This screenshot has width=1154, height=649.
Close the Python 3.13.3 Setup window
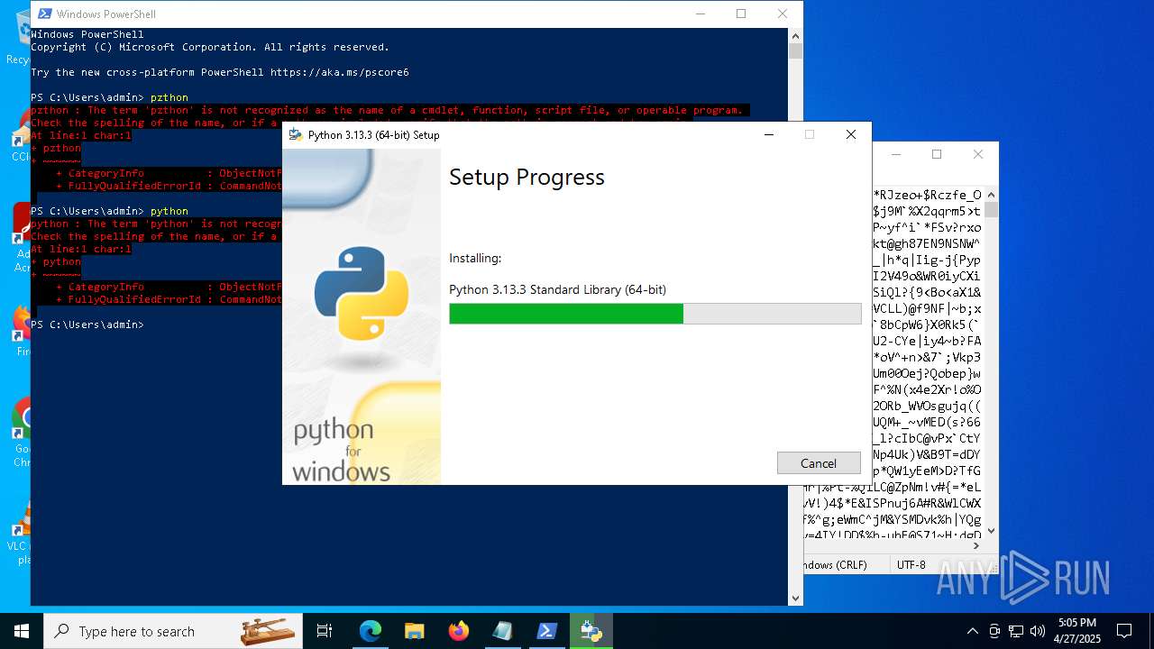850,135
